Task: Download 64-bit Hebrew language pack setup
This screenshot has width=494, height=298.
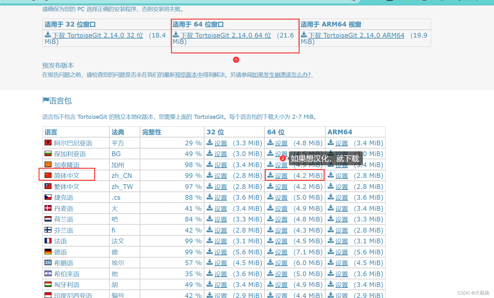Action: pos(281,274)
